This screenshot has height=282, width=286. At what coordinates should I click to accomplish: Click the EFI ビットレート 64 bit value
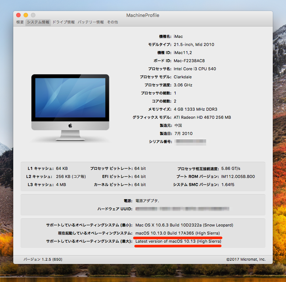[x=140, y=176]
